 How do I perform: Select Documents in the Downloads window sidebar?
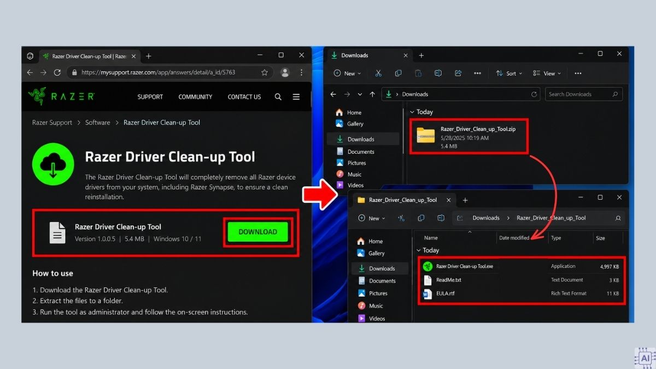tap(355, 152)
